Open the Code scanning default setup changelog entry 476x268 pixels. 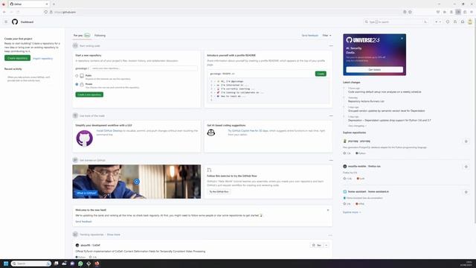click(385, 92)
